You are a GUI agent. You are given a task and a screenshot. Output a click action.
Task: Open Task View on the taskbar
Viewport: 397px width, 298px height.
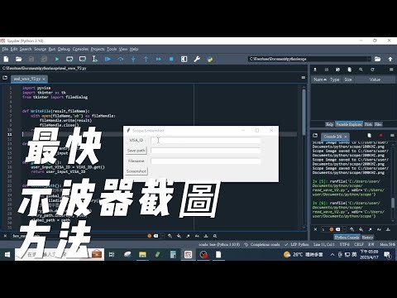point(112,254)
